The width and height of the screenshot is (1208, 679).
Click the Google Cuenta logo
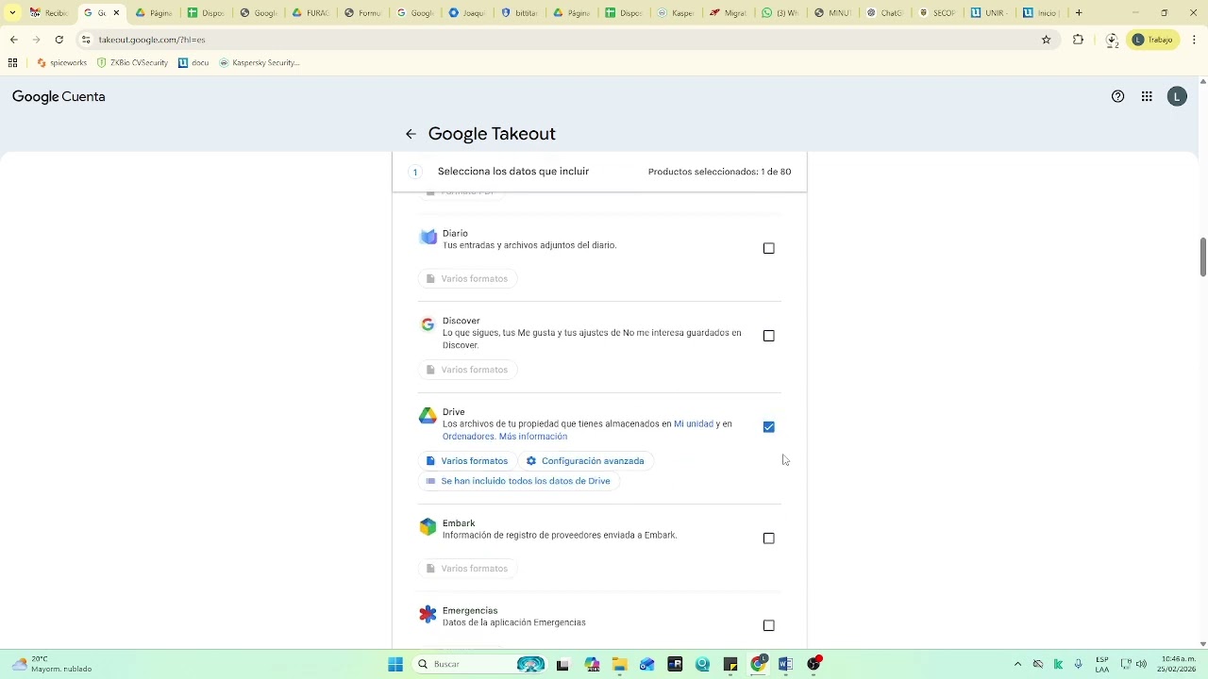point(59,96)
